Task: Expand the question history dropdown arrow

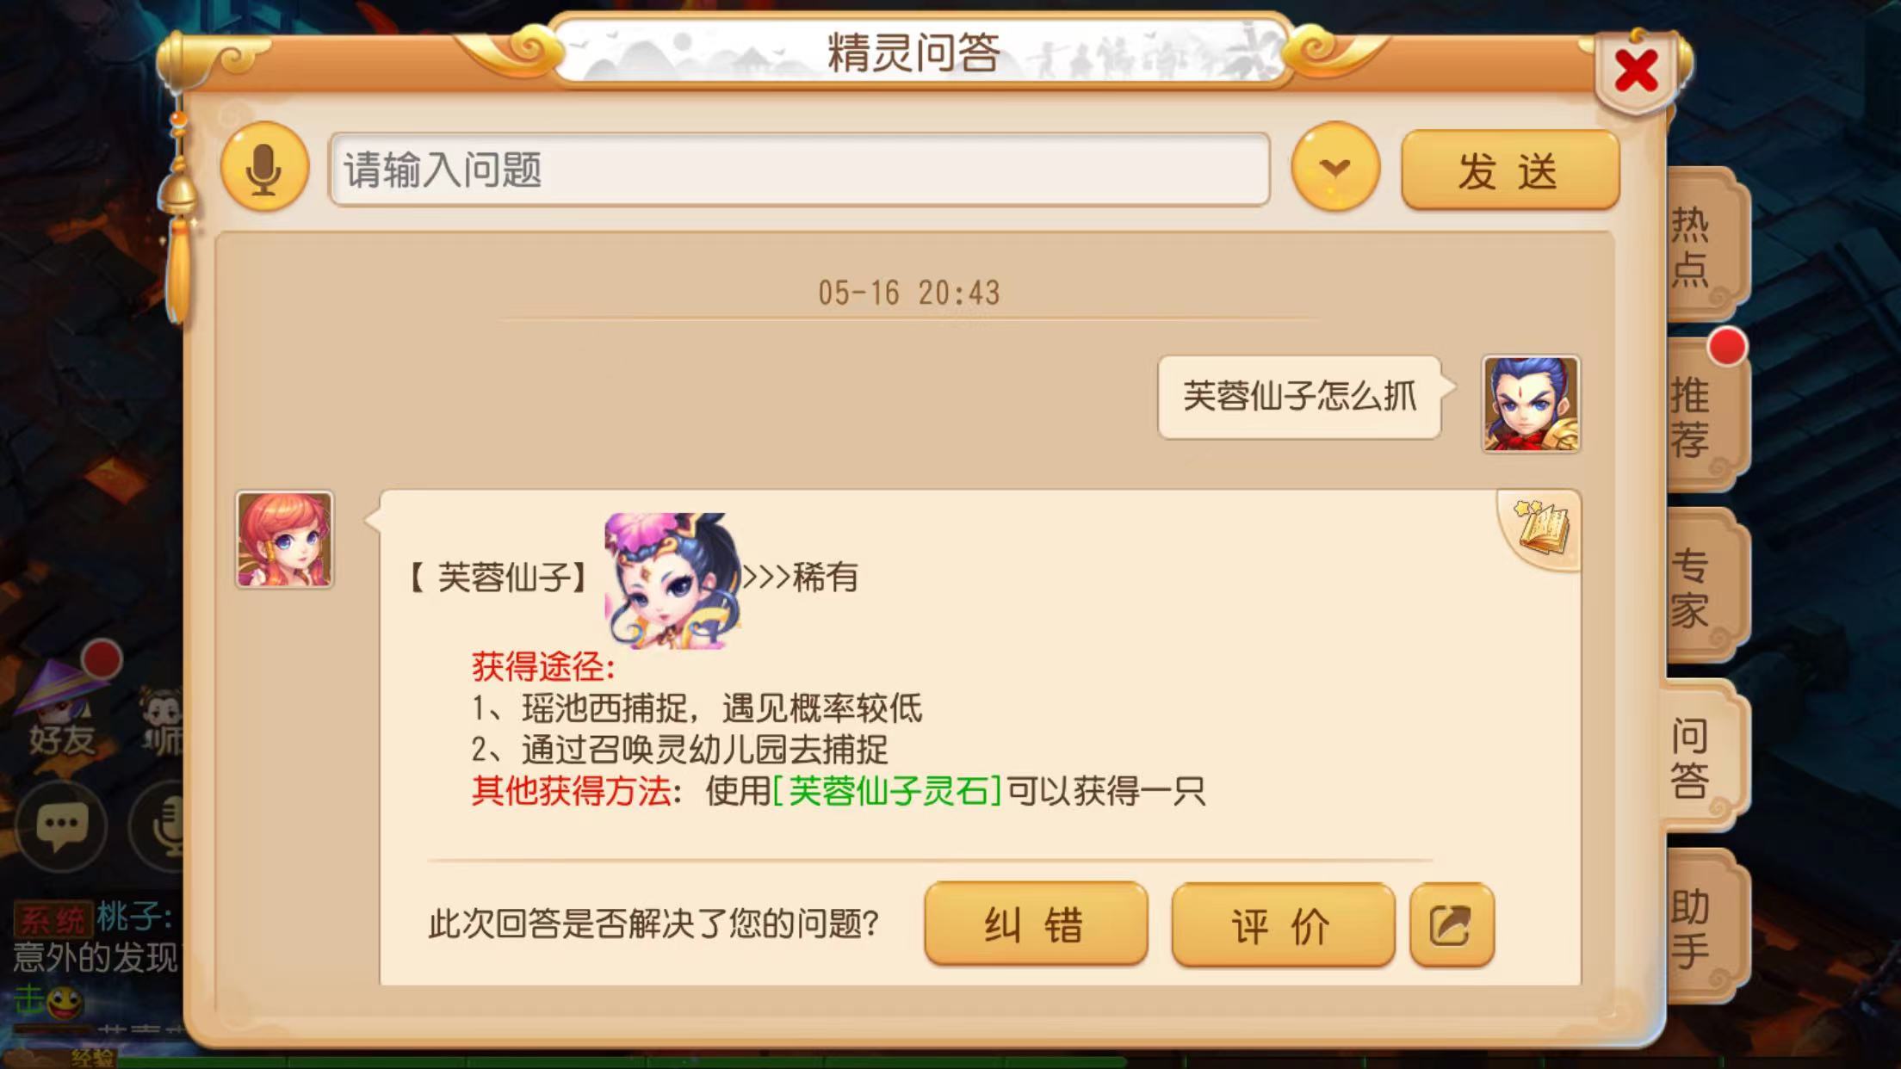Action: [x=1335, y=168]
